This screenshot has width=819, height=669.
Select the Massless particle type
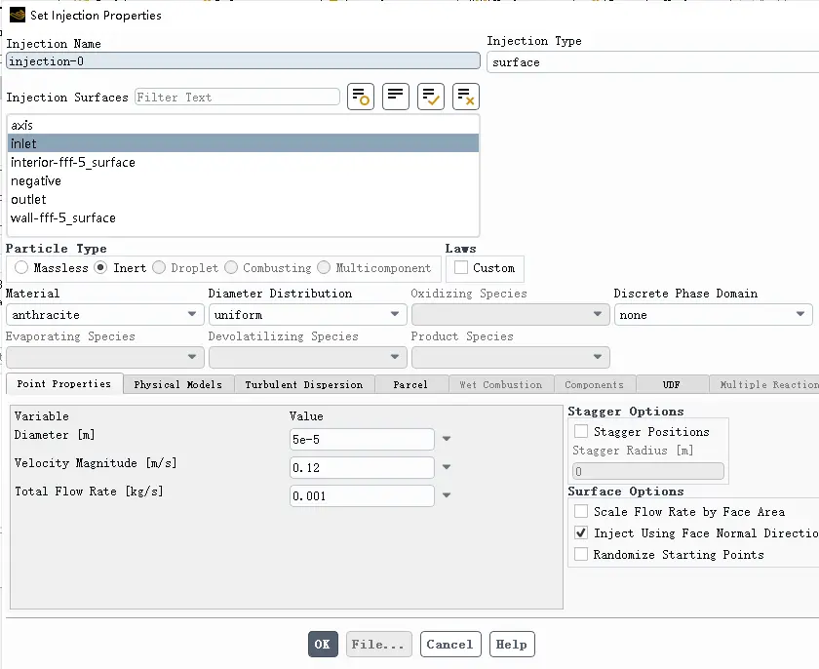point(21,267)
